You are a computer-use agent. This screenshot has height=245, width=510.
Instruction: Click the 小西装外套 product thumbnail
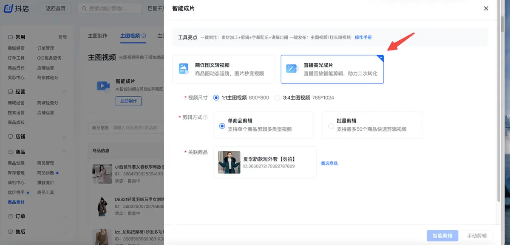click(x=102, y=174)
